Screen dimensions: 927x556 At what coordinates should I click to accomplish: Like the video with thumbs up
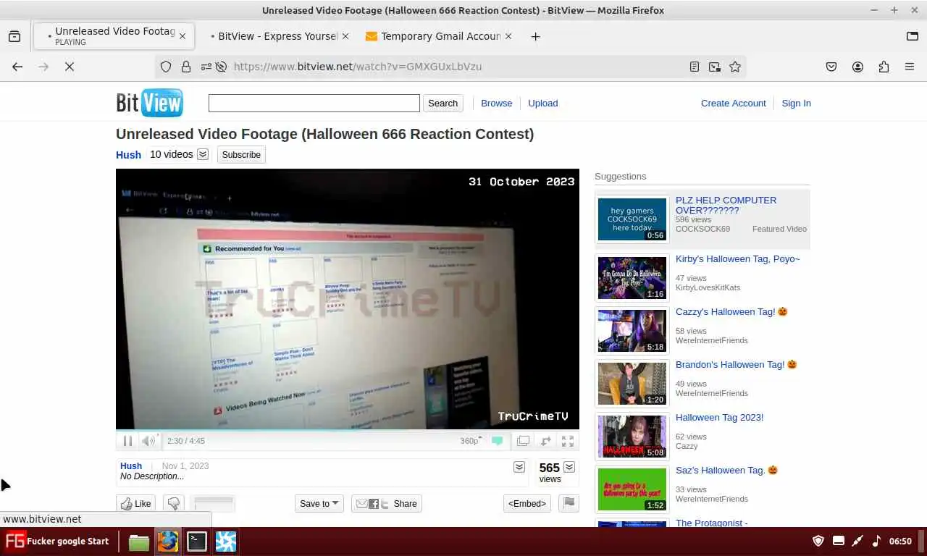(136, 504)
